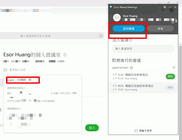Click the EH avatar in Webex app
This screenshot has height=140, width=182.
click(x=117, y=18)
